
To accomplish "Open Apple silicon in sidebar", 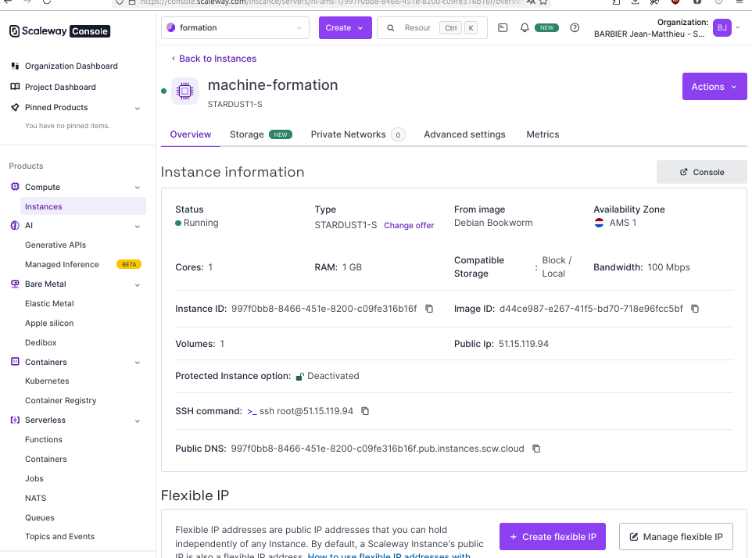I will click(x=49, y=323).
